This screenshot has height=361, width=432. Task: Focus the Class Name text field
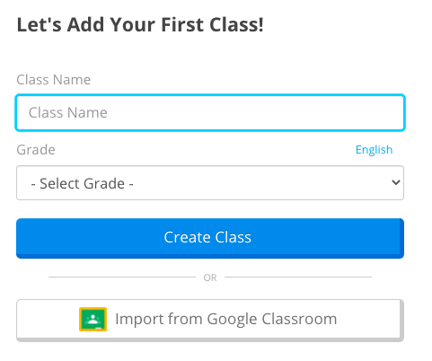point(210,112)
